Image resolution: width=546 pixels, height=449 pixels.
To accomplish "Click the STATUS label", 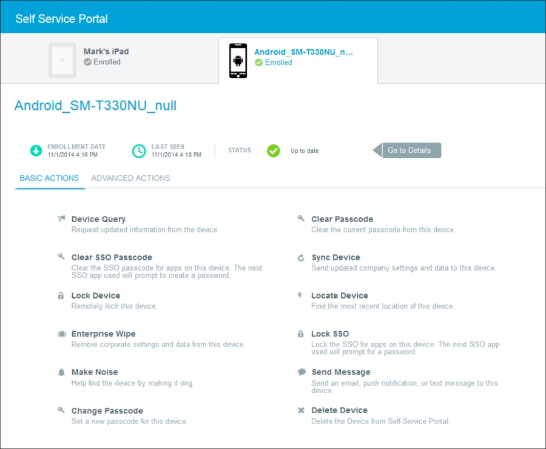I will pos(240,150).
